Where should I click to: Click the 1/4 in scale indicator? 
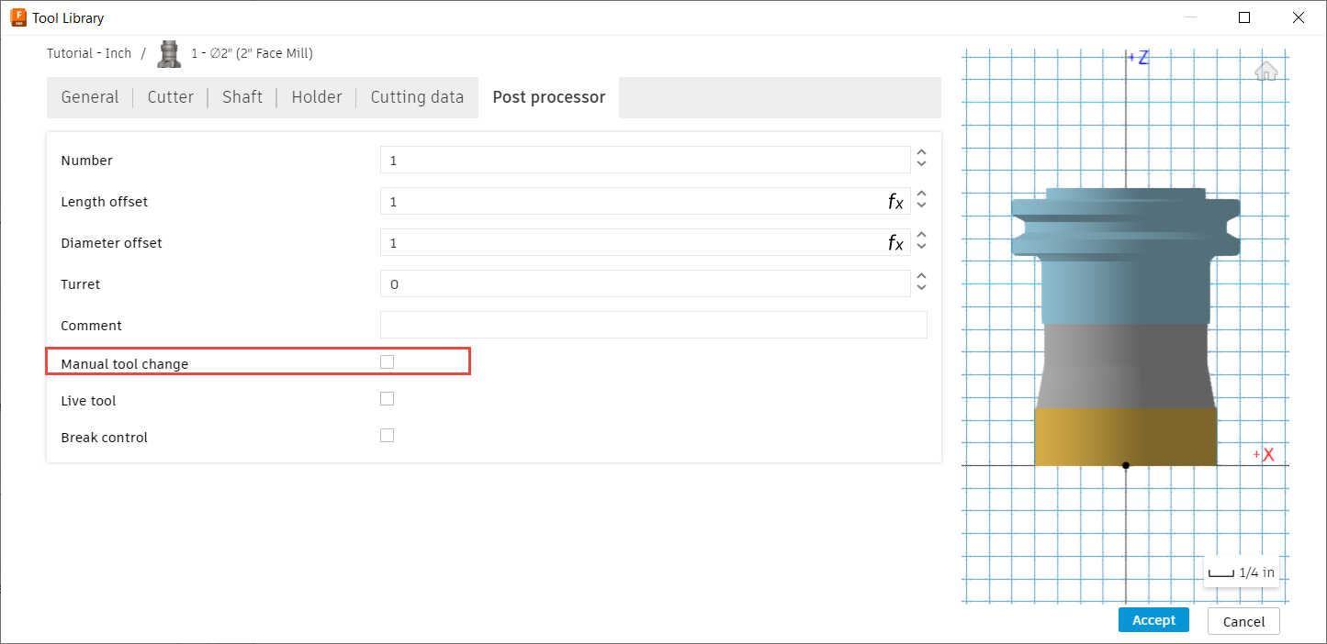pyautogui.click(x=1241, y=571)
